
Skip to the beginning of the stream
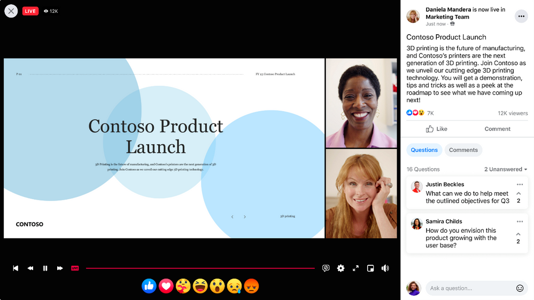tap(16, 269)
